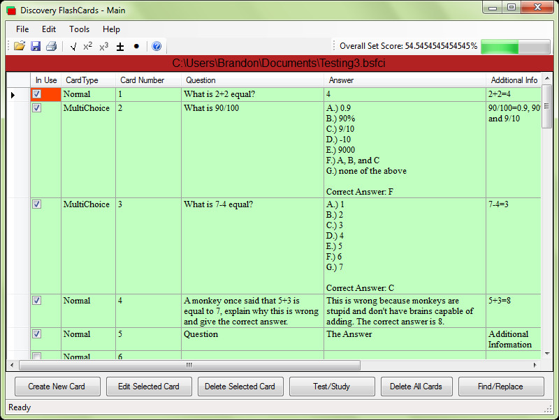The width and height of the screenshot is (559, 420).
Task: Select answer cell with 'Correct Answer: C'
Action: 405,246
